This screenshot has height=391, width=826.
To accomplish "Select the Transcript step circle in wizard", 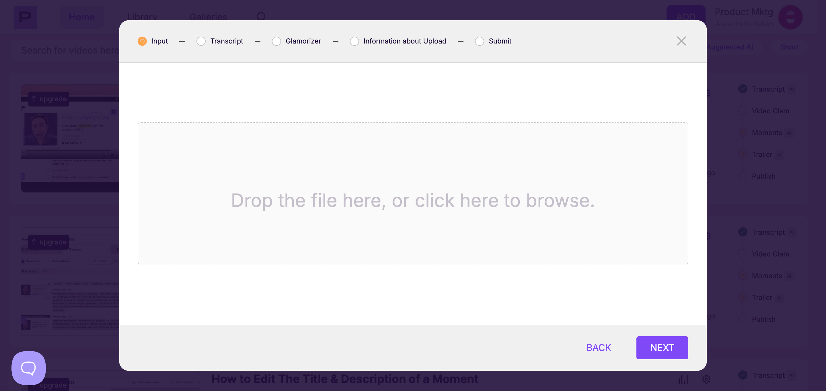I will 201,41.
